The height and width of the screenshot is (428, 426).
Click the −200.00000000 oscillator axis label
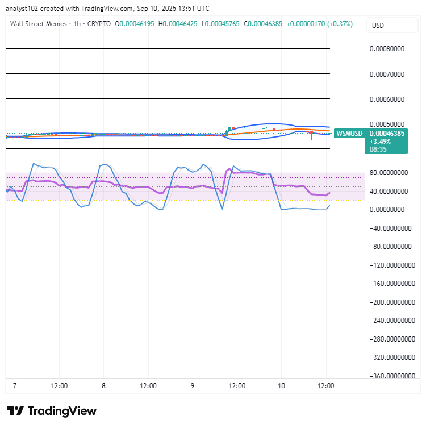point(392,302)
